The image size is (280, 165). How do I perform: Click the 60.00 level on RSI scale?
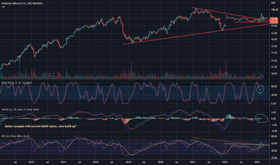[x=274, y=144]
